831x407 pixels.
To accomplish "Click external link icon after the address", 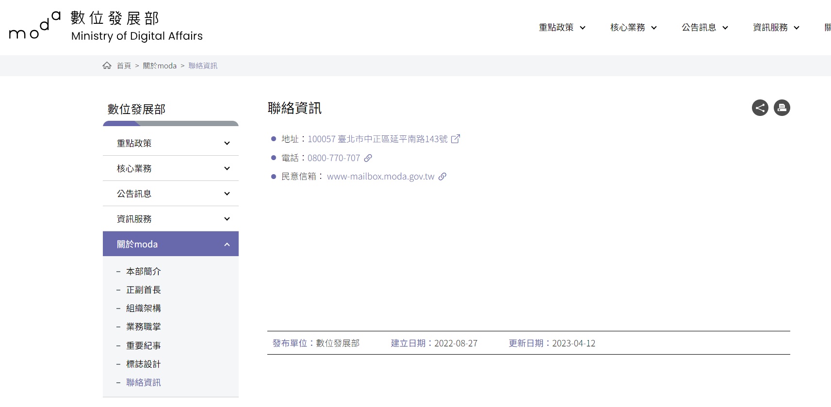I will [456, 139].
